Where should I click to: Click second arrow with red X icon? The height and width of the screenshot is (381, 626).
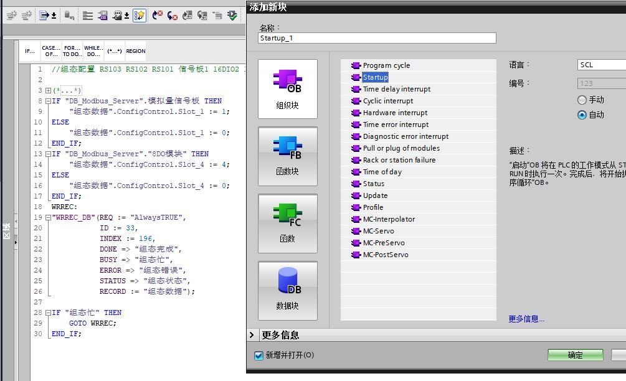coord(173,16)
